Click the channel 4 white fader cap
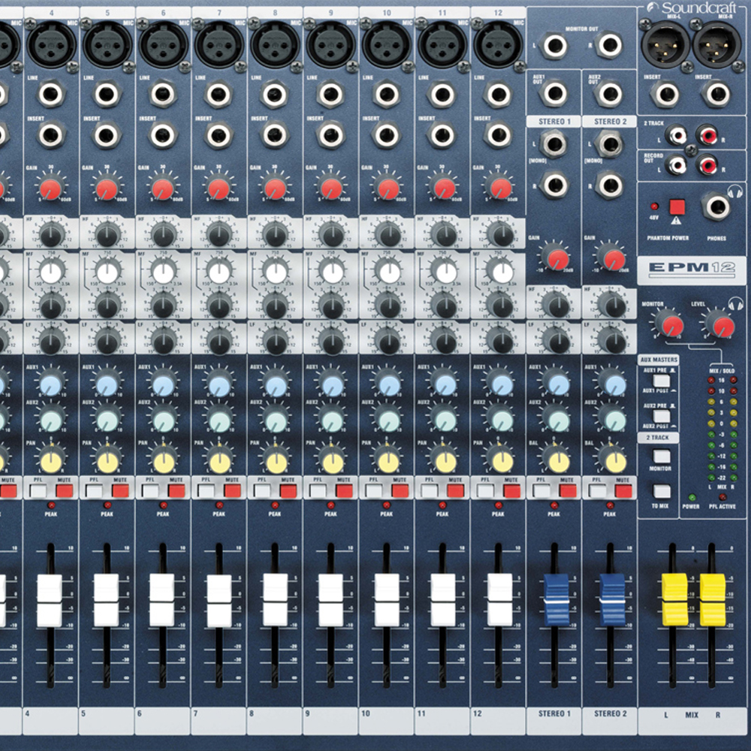Viewport: 751px width, 751px height. pyautogui.click(x=50, y=601)
